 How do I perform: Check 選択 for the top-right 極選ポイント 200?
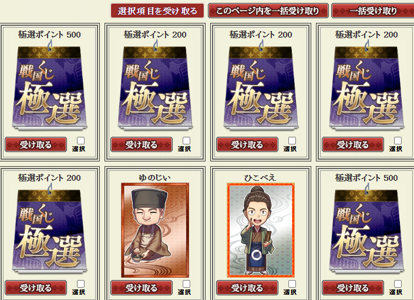pyautogui.click(x=398, y=140)
